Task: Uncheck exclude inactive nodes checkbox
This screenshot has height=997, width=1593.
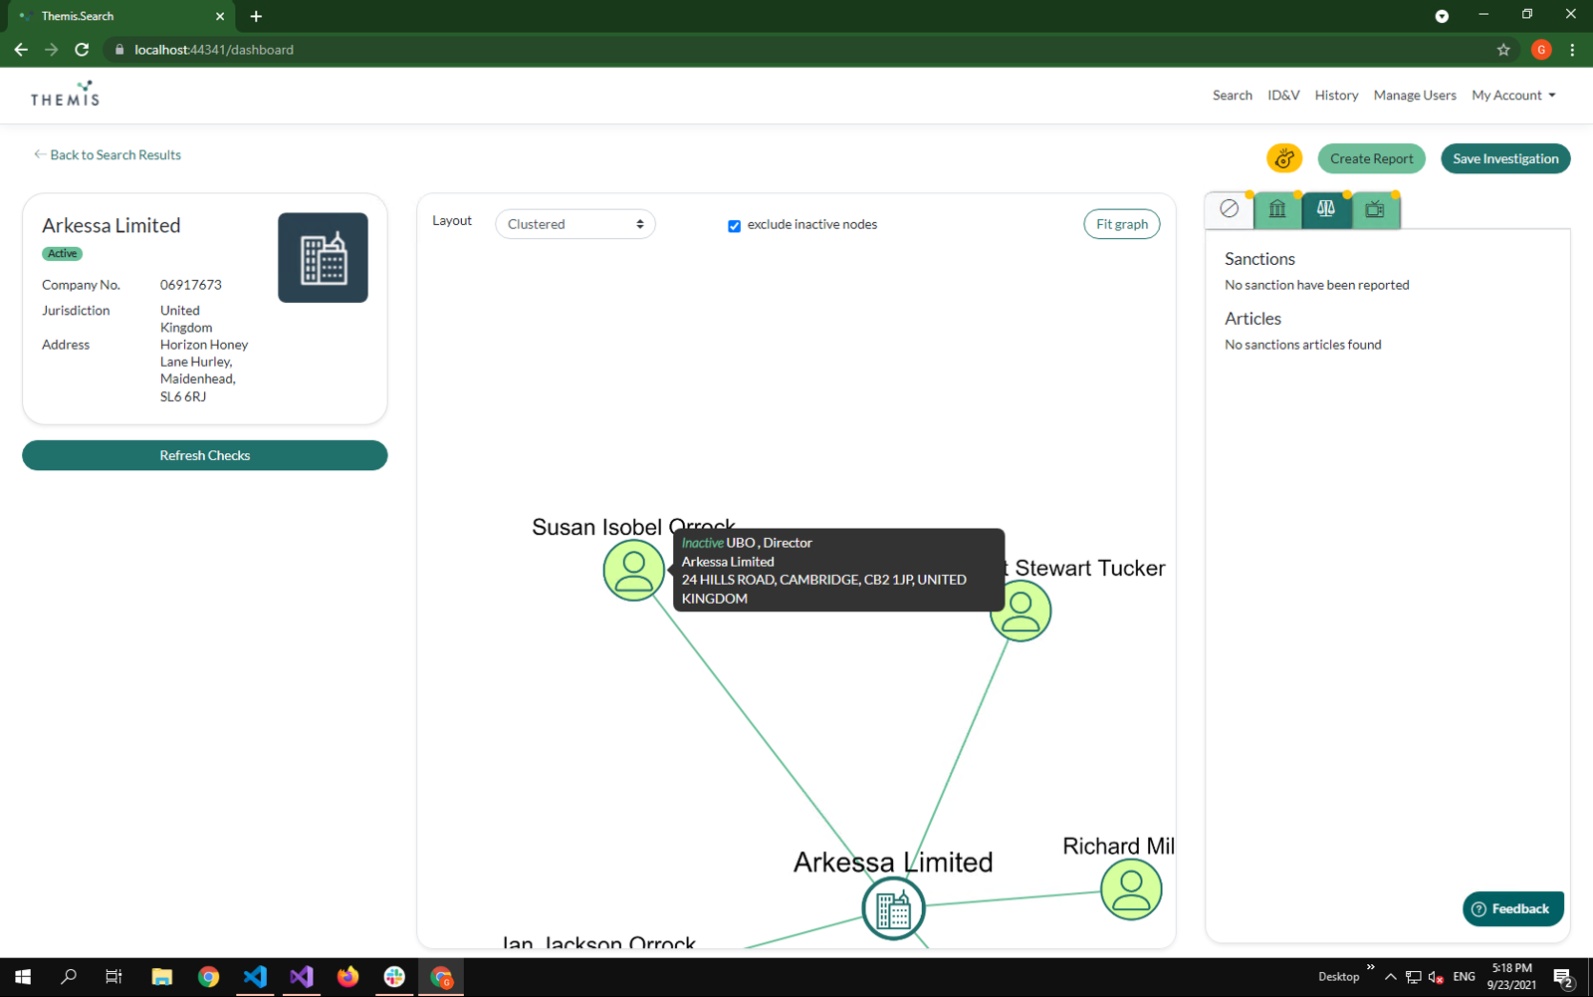Action: click(734, 226)
